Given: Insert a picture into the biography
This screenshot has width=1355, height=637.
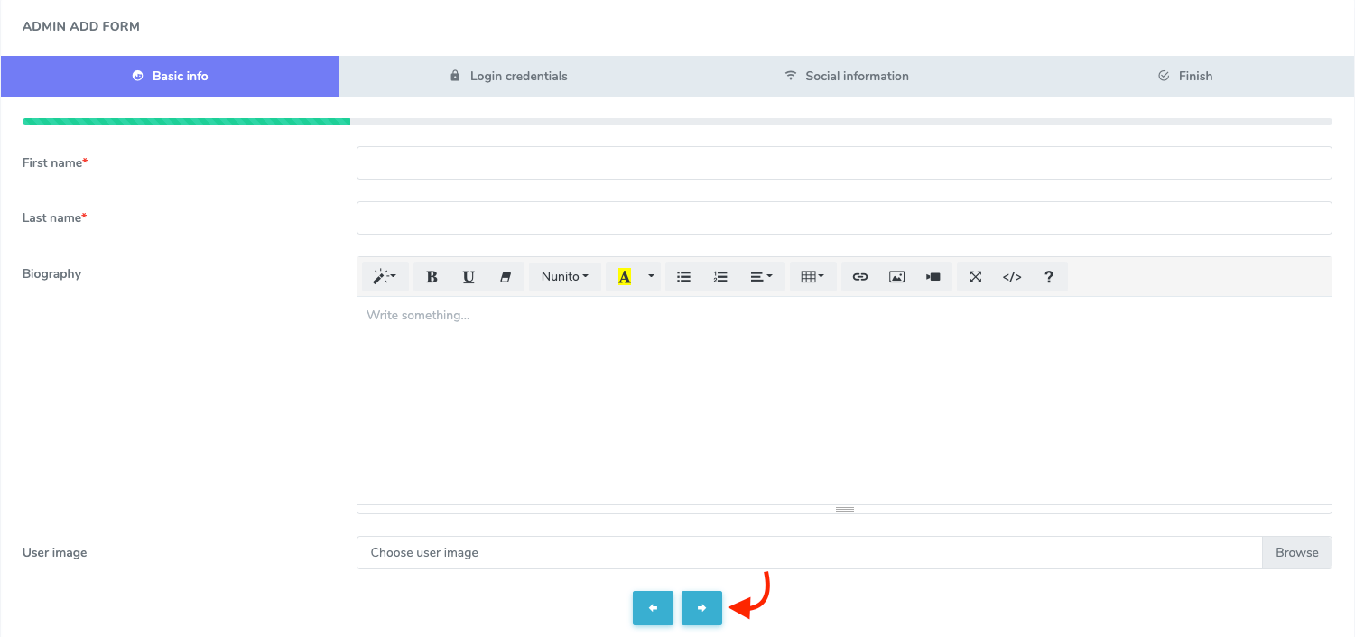Looking at the screenshot, I should click(896, 276).
